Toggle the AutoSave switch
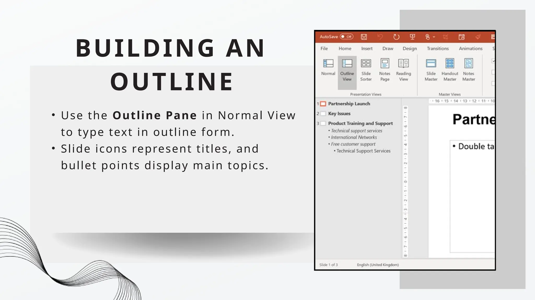The height and width of the screenshot is (300, 535). click(347, 37)
